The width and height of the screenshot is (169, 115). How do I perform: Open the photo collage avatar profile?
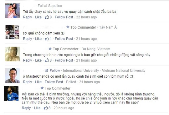coord(12,32)
